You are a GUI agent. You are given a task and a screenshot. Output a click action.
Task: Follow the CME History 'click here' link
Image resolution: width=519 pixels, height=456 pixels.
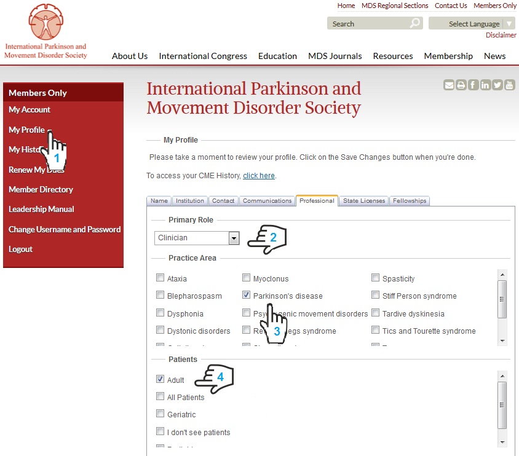click(259, 176)
